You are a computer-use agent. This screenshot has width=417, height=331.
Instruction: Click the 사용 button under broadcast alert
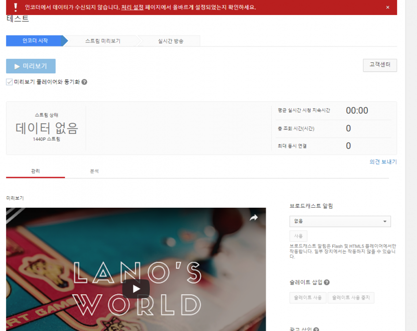(298, 236)
